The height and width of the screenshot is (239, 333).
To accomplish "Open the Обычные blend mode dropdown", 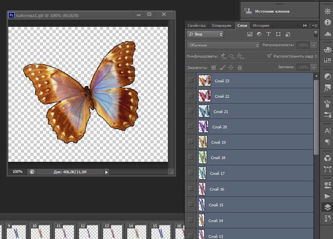I will [x=223, y=45].
